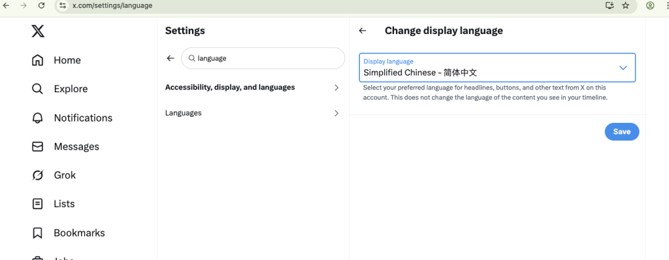
Task: Focus the settings search field
Action: pos(263,59)
